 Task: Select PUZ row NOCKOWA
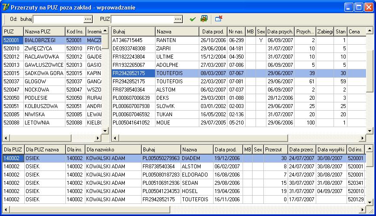coord(52,89)
